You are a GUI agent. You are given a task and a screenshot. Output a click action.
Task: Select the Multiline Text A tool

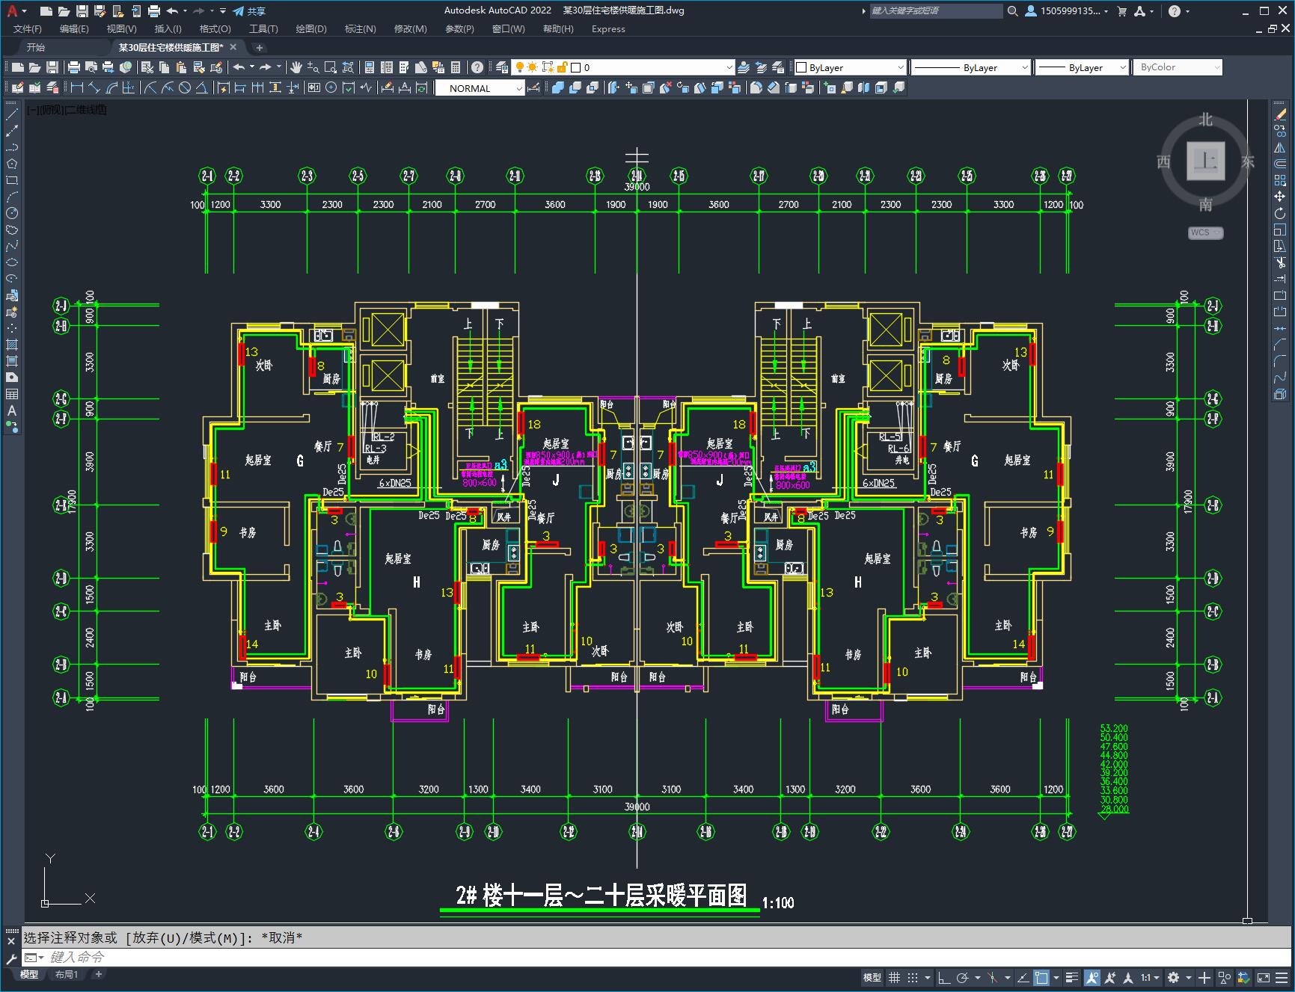tap(12, 410)
